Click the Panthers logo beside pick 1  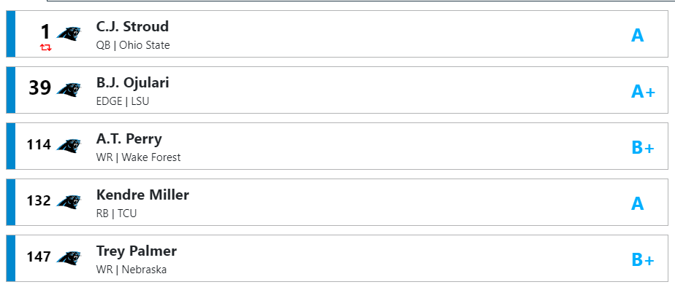pyautogui.click(x=69, y=34)
